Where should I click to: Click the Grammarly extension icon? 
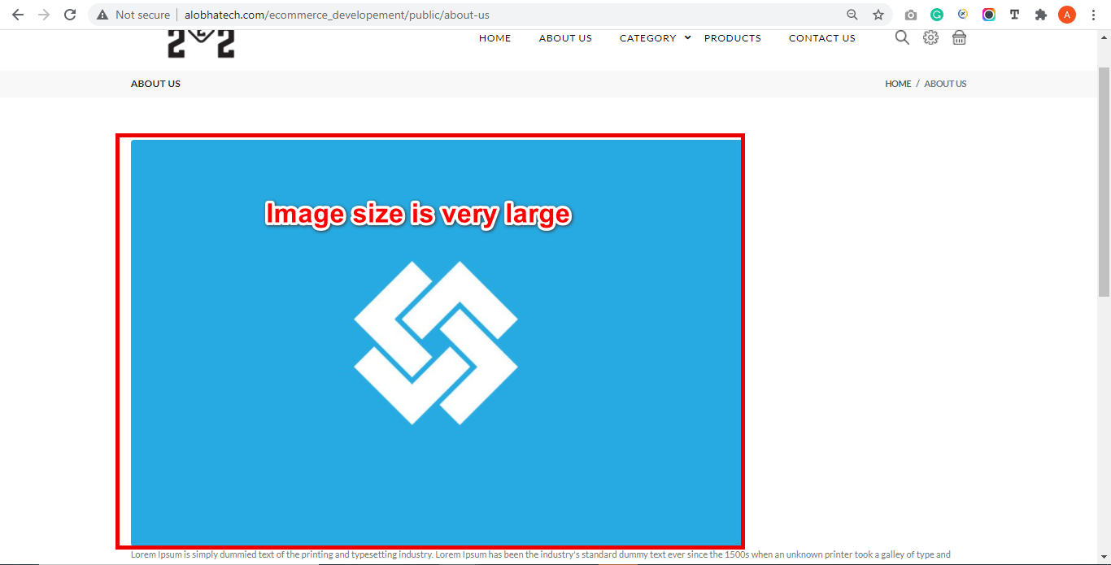(x=937, y=15)
